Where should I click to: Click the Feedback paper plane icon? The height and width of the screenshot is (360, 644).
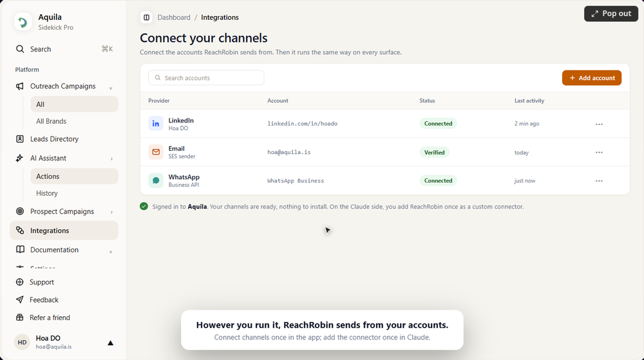click(19, 299)
